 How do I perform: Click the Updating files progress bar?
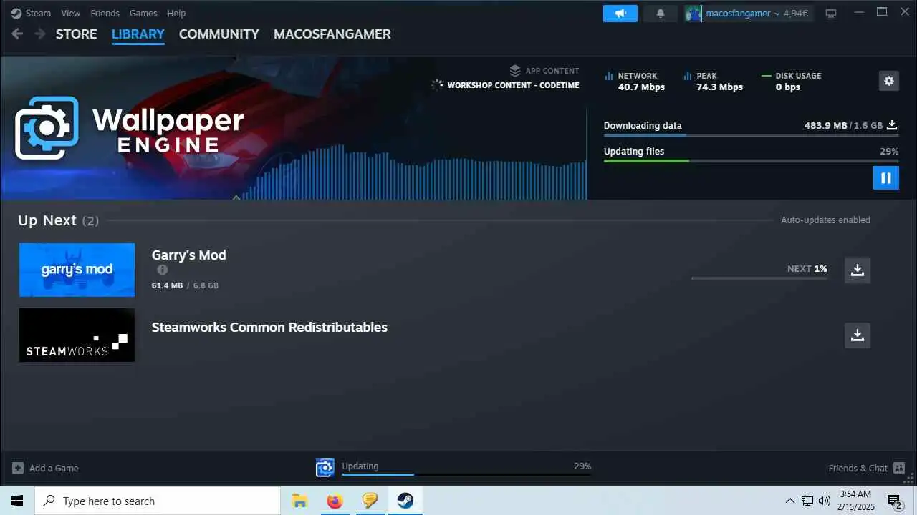click(x=751, y=160)
